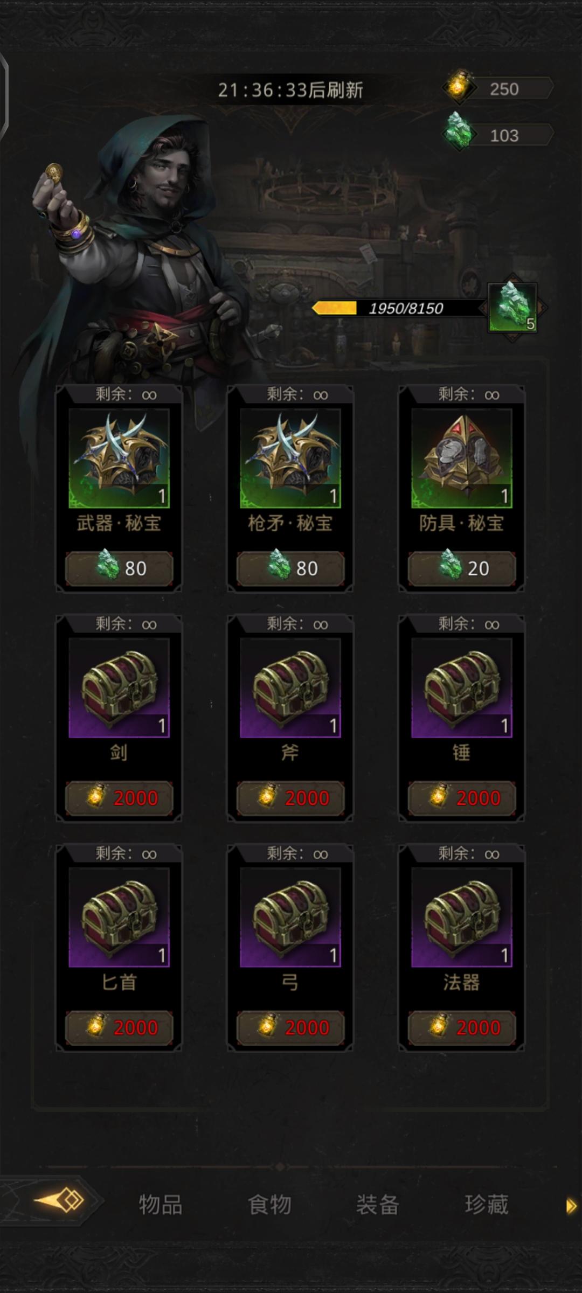Viewport: 582px width, 1293px height.
Task: Click the 1950/8150 progress bar
Action: (399, 308)
